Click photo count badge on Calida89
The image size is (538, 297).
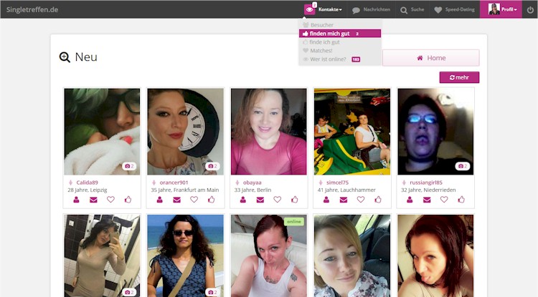pos(129,166)
